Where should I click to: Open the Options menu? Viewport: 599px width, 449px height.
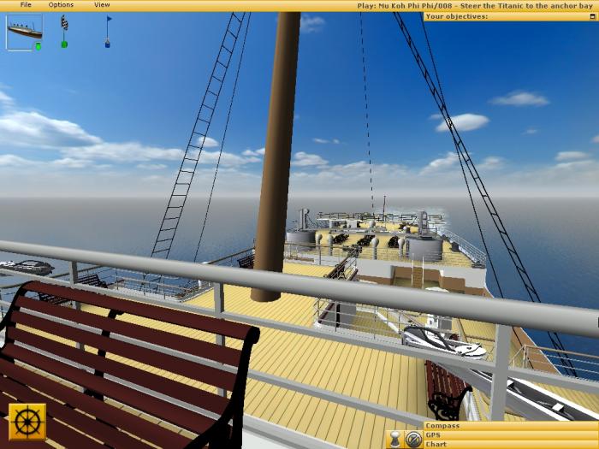point(61,5)
